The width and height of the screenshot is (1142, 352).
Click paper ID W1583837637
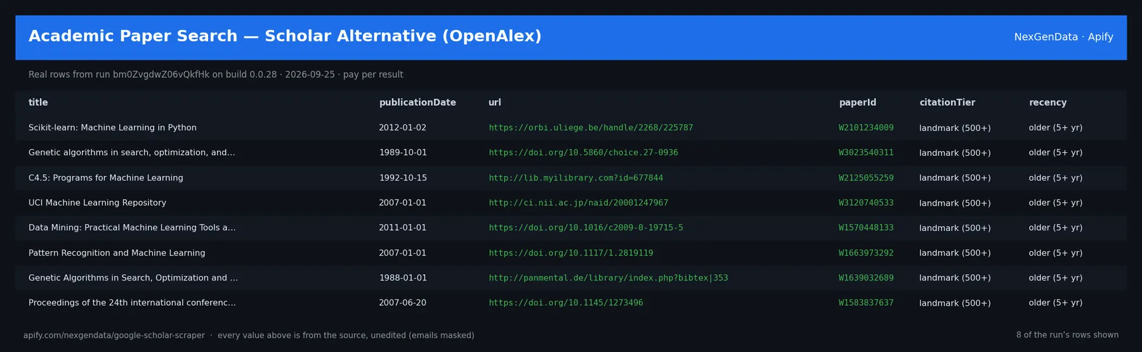click(x=866, y=303)
